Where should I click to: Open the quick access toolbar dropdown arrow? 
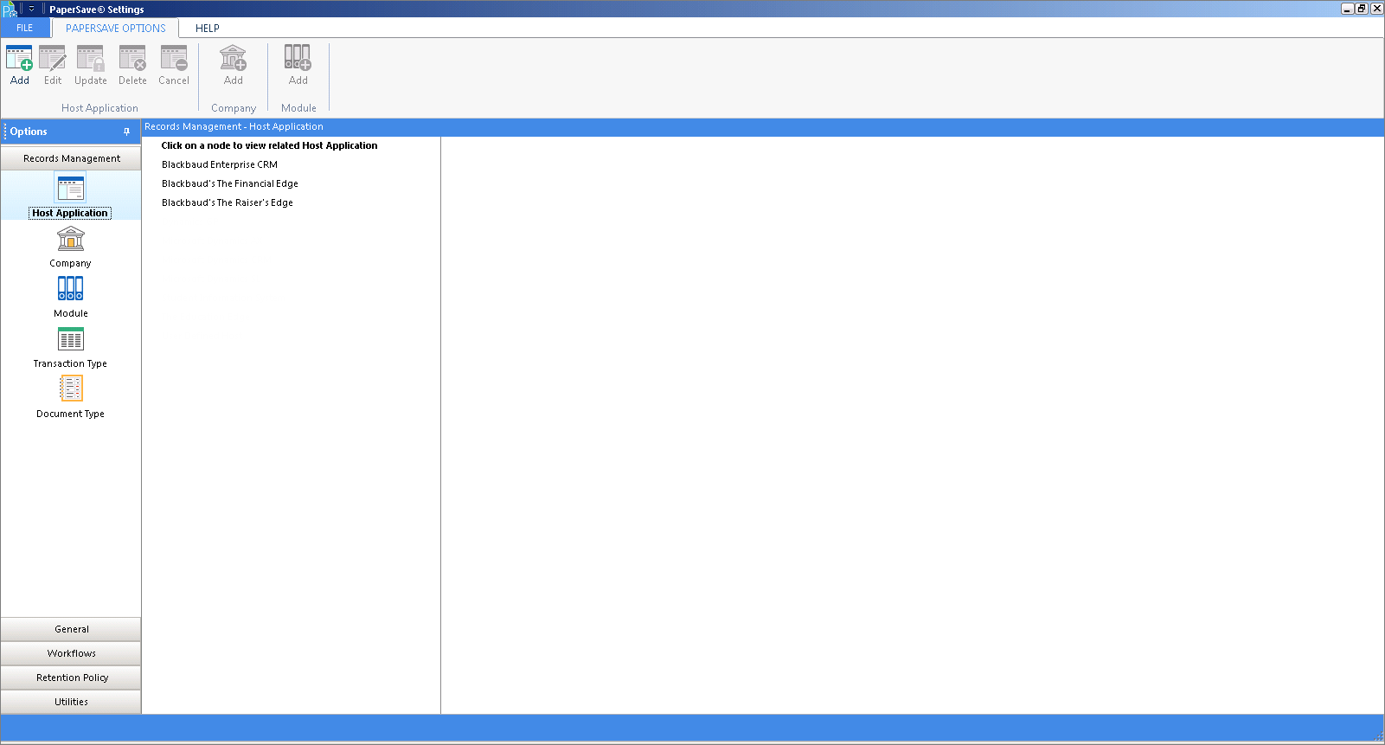pos(31,9)
